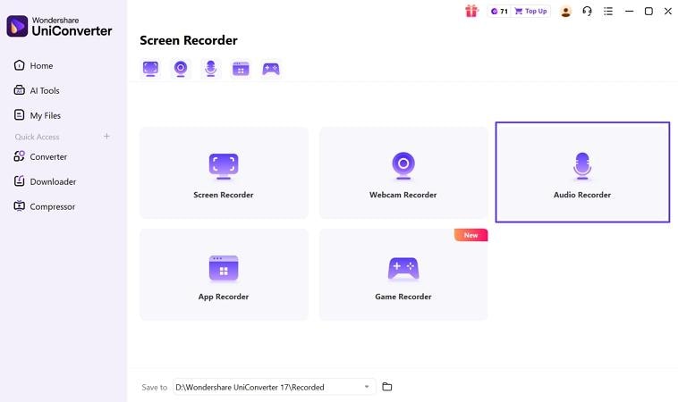
Task: Select the webcam recorder toolbar icon
Action: click(181, 69)
